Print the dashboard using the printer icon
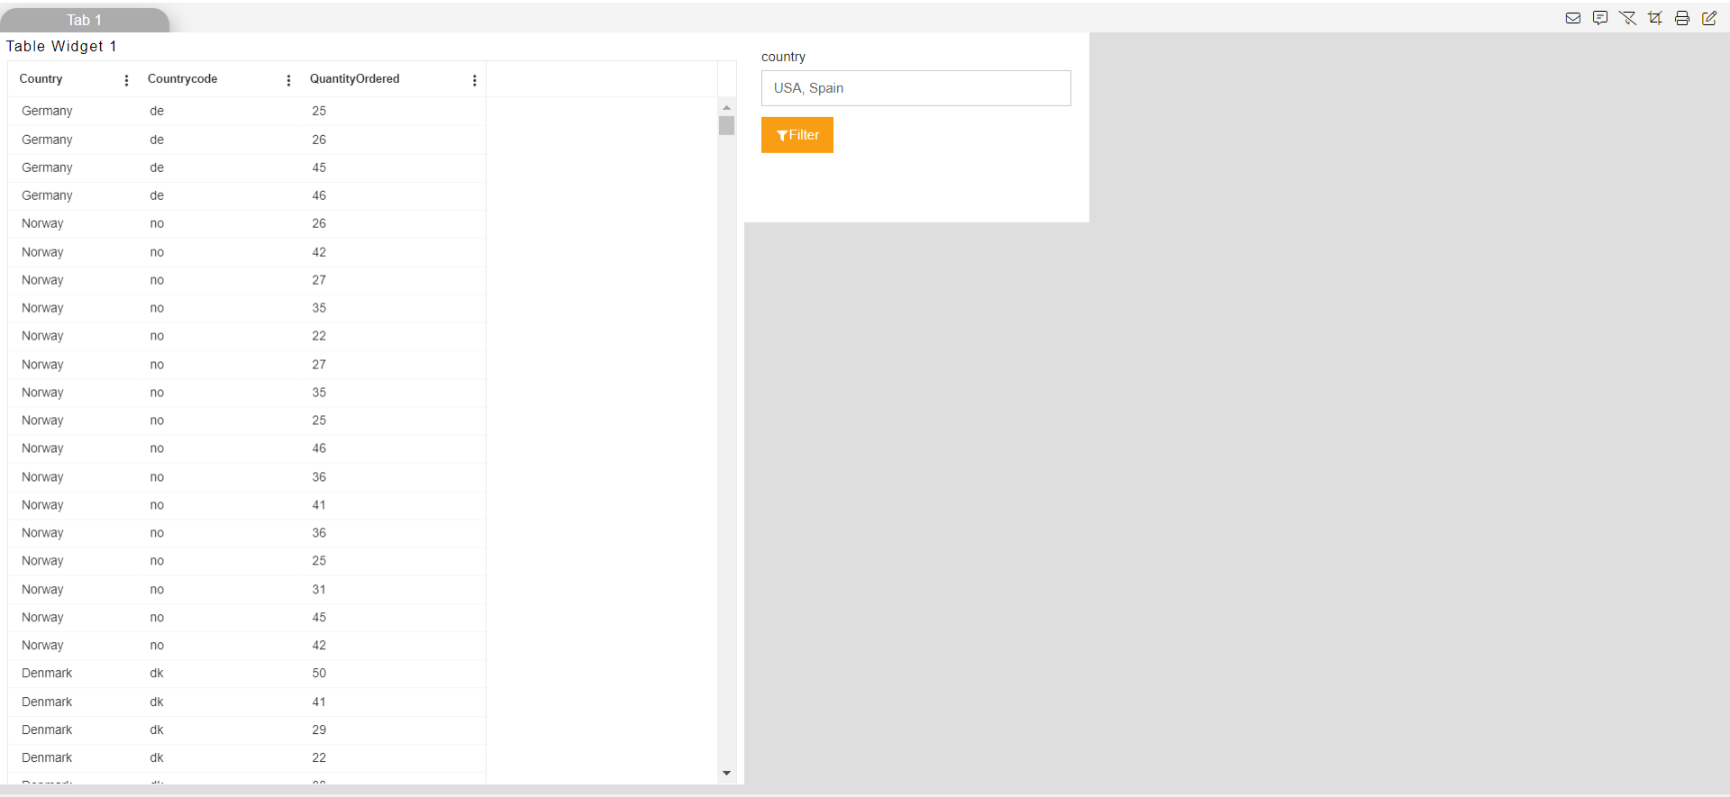The image size is (1730, 797). [1682, 18]
